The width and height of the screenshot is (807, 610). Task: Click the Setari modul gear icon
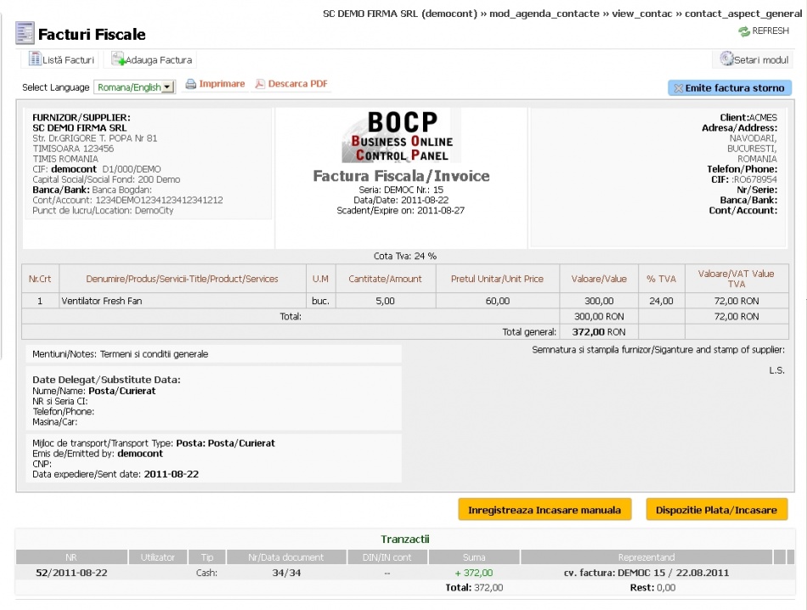click(726, 59)
